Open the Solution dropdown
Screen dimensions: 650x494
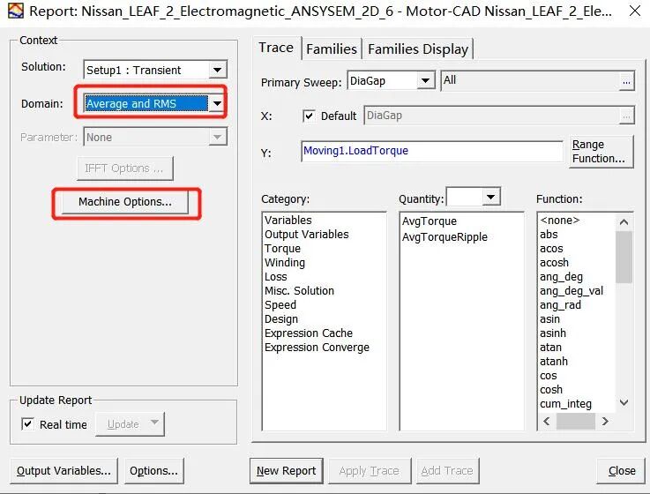click(217, 70)
